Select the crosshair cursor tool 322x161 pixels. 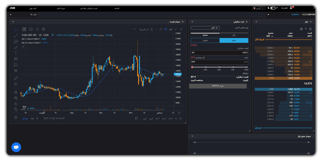pyautogui.click(x=16, y=30)
